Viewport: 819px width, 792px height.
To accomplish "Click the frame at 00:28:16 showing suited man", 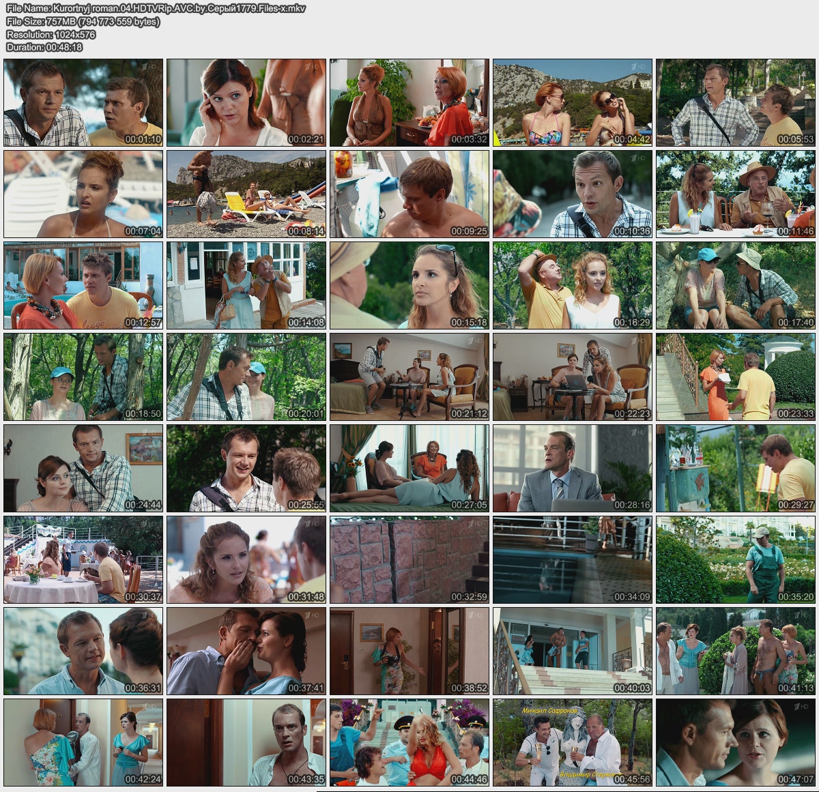I will tap(573, 468).
